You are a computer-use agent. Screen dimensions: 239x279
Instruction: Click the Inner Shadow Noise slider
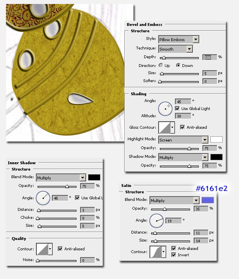click(x=56, y=261)
